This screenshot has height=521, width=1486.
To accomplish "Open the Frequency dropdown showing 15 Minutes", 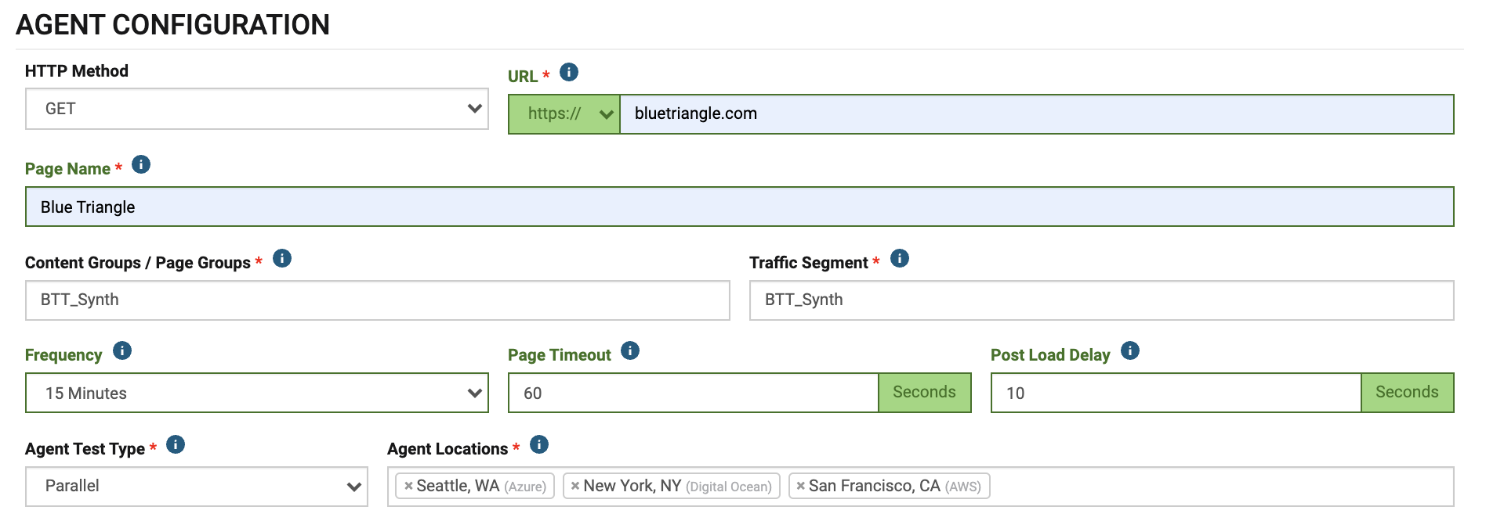I will coord(257,393).
